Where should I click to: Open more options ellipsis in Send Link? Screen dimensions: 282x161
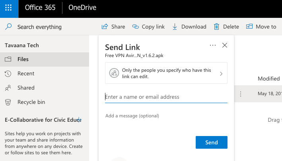tap(213, 45)
